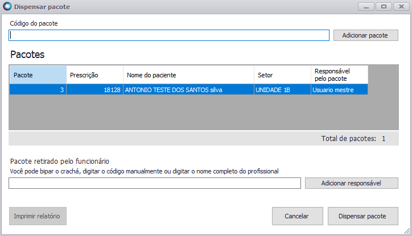Select the UNIDADE 1B sector cell
Image resolution: width=412 pixels, height=236 pixels.
point(282,90)
